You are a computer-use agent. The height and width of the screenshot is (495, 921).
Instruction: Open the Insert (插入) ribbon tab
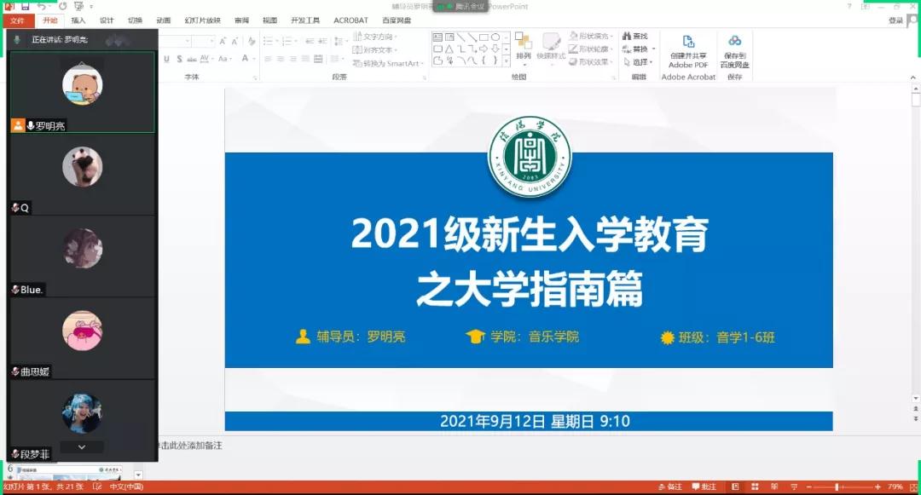click(78, 20)
